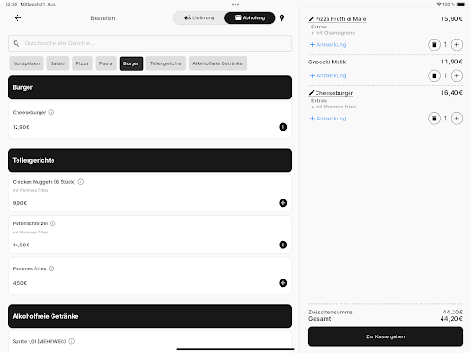The height and width of the screenshot is (353, 471).
Task: Click the Alkoholfreie Getränke section header
Action: coord(150,316)
